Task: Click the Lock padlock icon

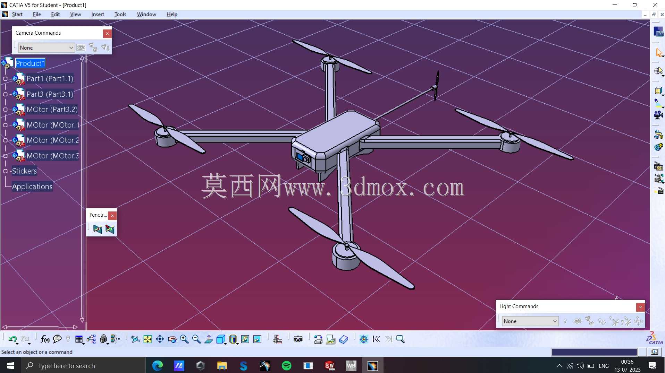Action: click(103, 339)
